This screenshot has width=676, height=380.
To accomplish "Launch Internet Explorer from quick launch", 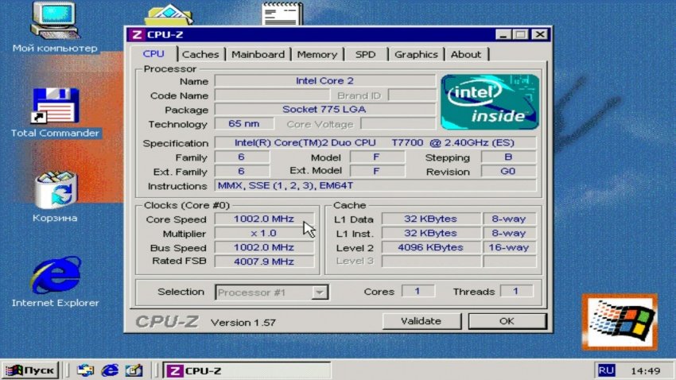I will click(110, 370).
